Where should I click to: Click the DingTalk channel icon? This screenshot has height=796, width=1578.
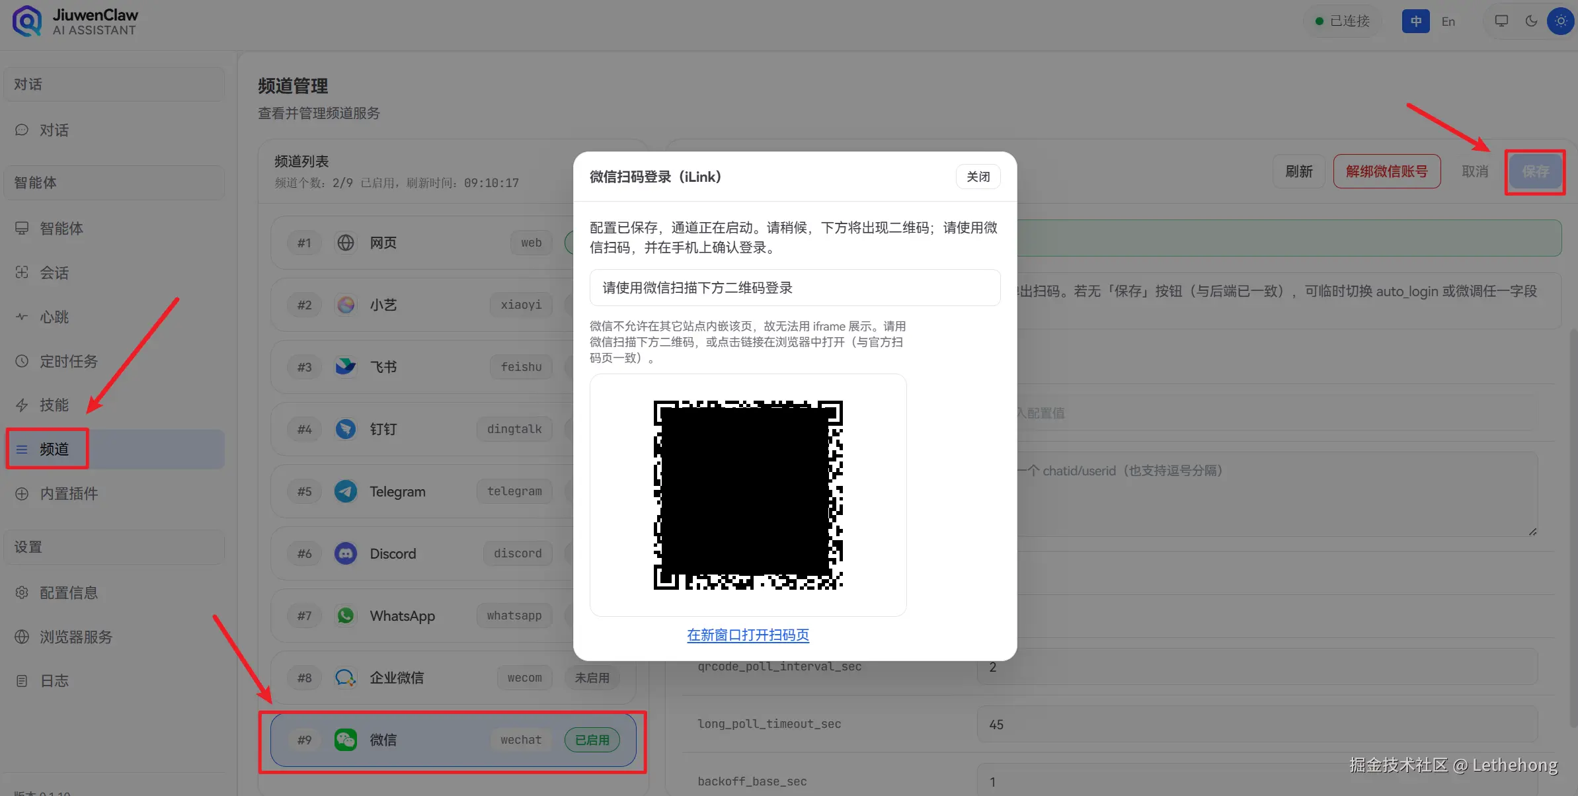click(x=345, y=429)
